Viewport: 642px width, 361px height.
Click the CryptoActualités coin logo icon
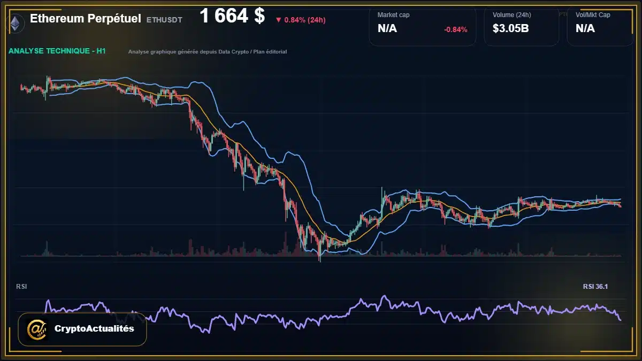tap(37, 329)
